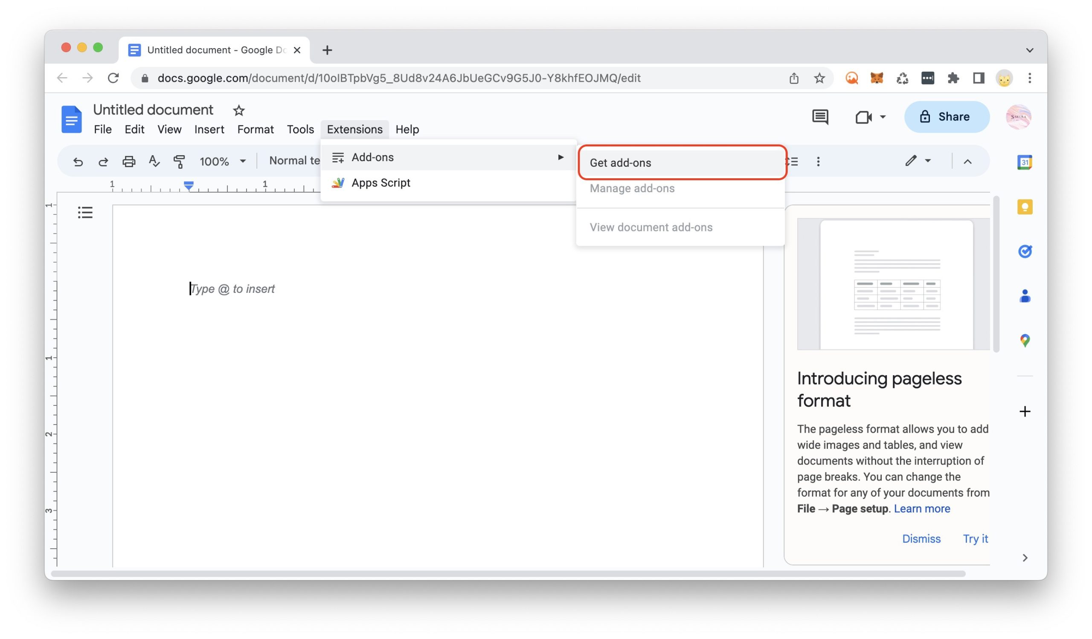The height and width of the screenshot is (639, 1092).
Task: Open comment history
Action: tap(820, 116)
